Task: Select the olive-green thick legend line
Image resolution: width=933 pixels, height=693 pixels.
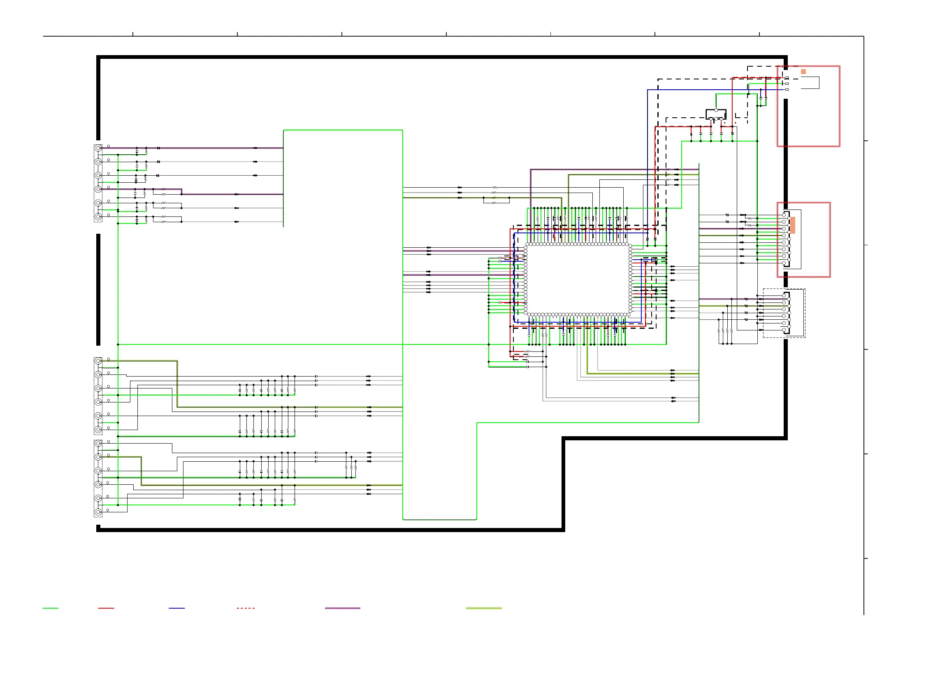Action: tap(483, 608)
